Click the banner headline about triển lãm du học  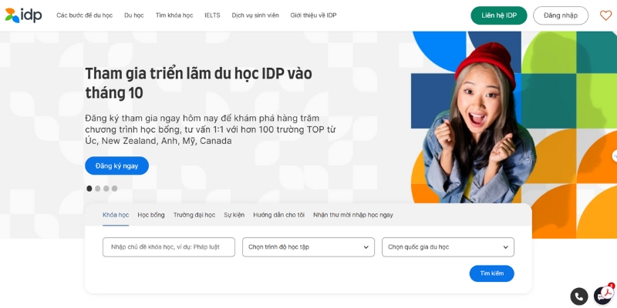(199, 83)
